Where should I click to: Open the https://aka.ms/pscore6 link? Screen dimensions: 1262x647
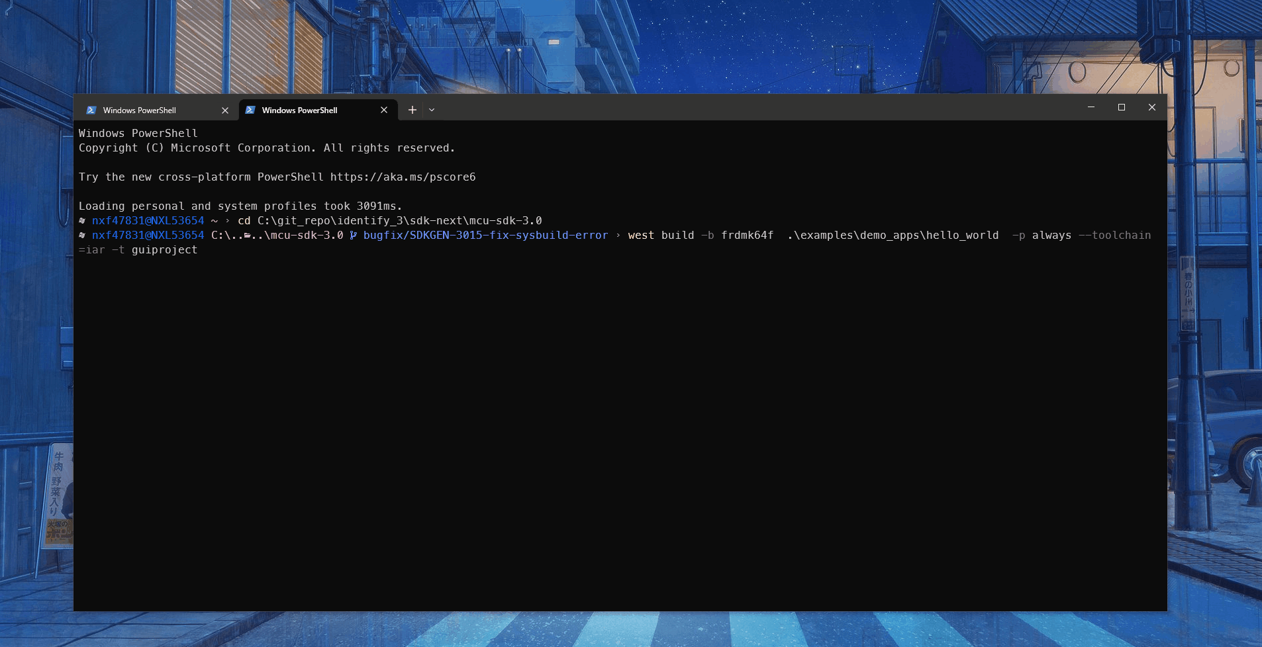(402, 177)
